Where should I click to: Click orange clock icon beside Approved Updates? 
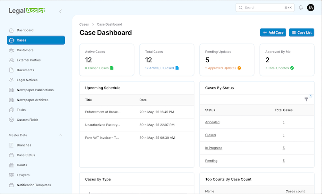239,68
